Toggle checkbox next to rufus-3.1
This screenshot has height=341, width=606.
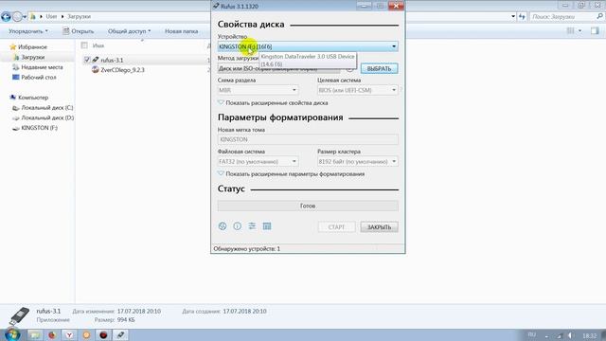(x=87, y=60)
